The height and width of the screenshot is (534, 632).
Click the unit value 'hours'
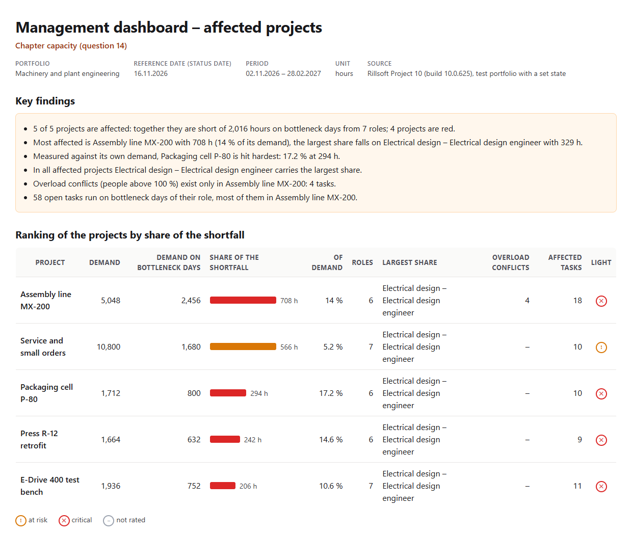[x=344, y=74]
